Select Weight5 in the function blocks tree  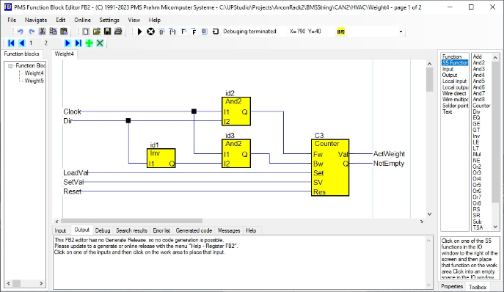34,81
